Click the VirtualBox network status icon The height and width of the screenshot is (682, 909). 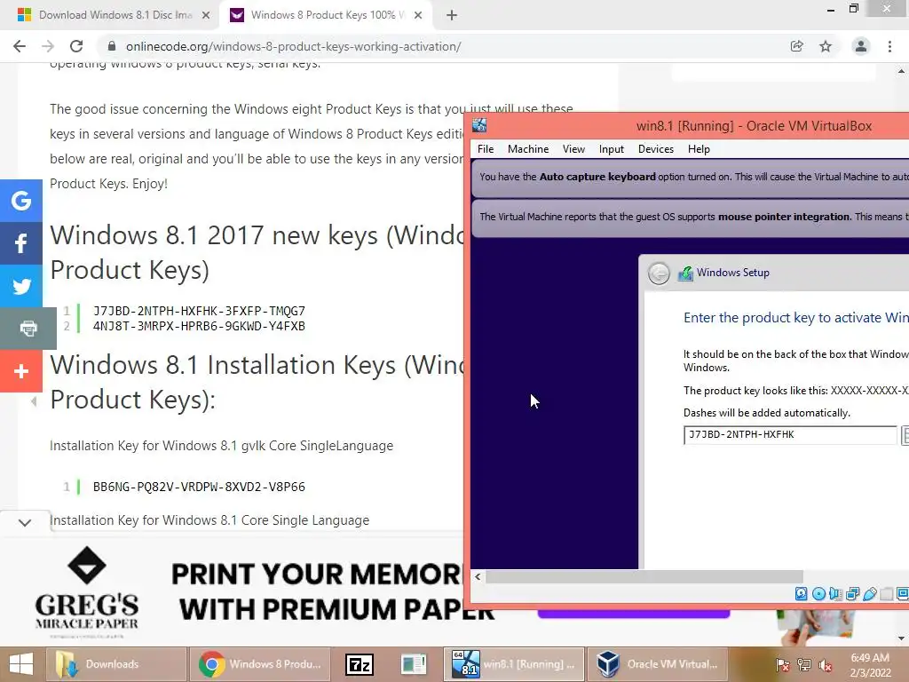coord(852,593)
